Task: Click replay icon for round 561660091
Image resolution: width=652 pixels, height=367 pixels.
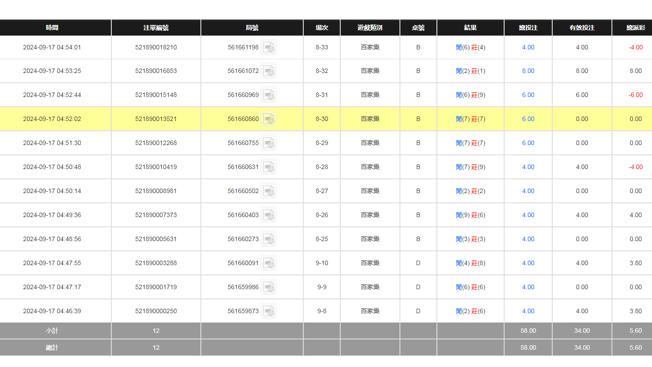Action: coord(269,263)
